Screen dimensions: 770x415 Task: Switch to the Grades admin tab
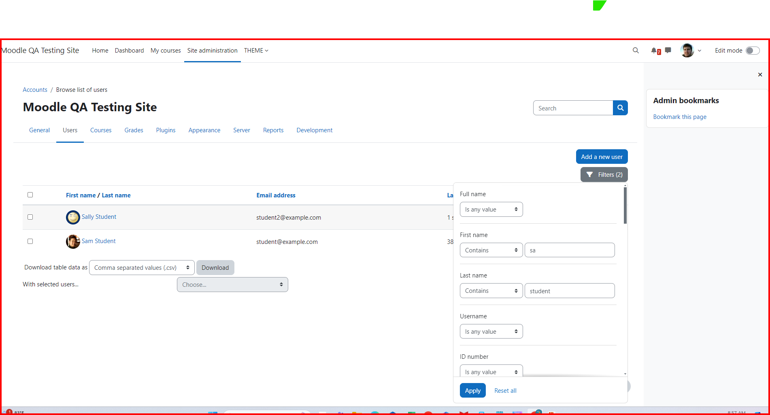tap(134, 130)
